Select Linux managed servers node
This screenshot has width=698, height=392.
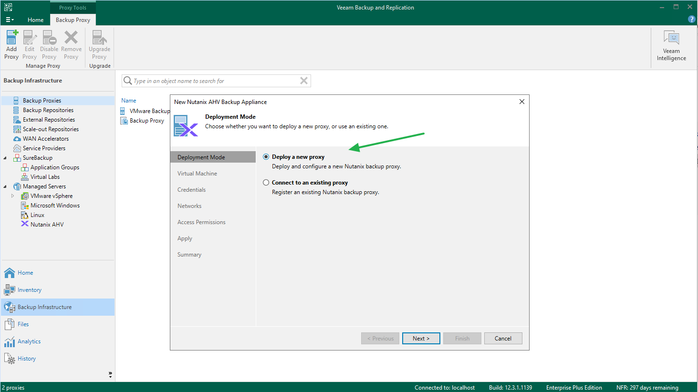tap(37, 215)
